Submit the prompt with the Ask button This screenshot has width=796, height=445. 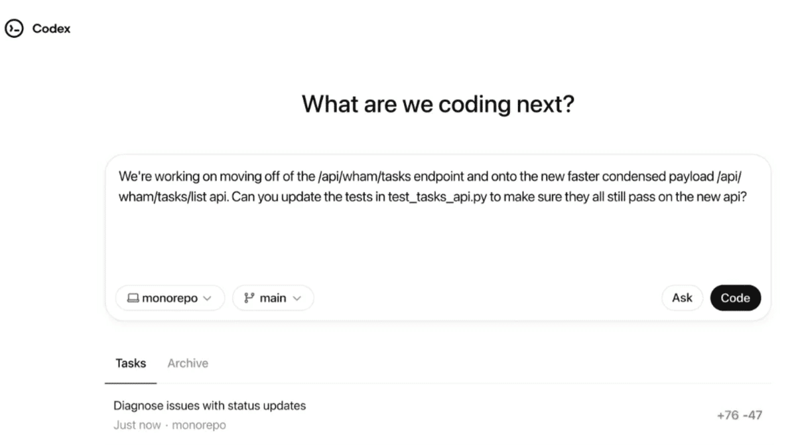[x=682, y=298]
